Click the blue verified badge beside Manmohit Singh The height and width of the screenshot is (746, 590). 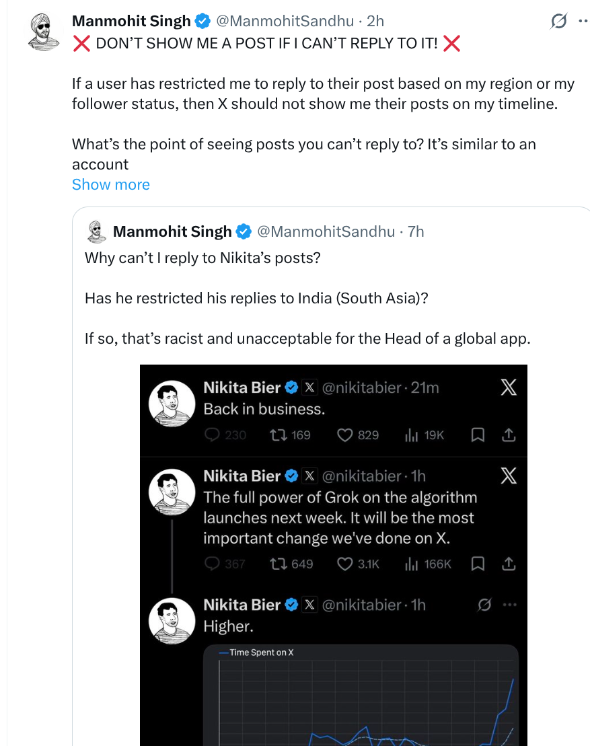coord(202,22)
